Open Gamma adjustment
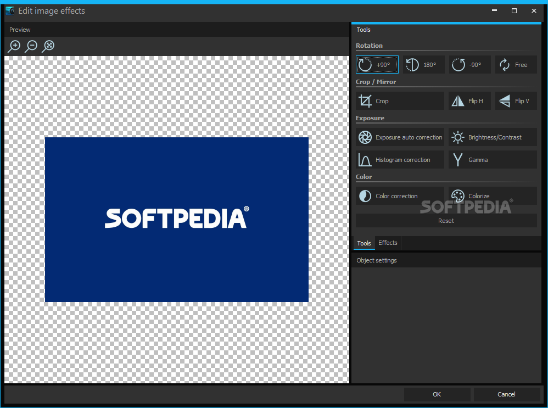 (493, 160)
